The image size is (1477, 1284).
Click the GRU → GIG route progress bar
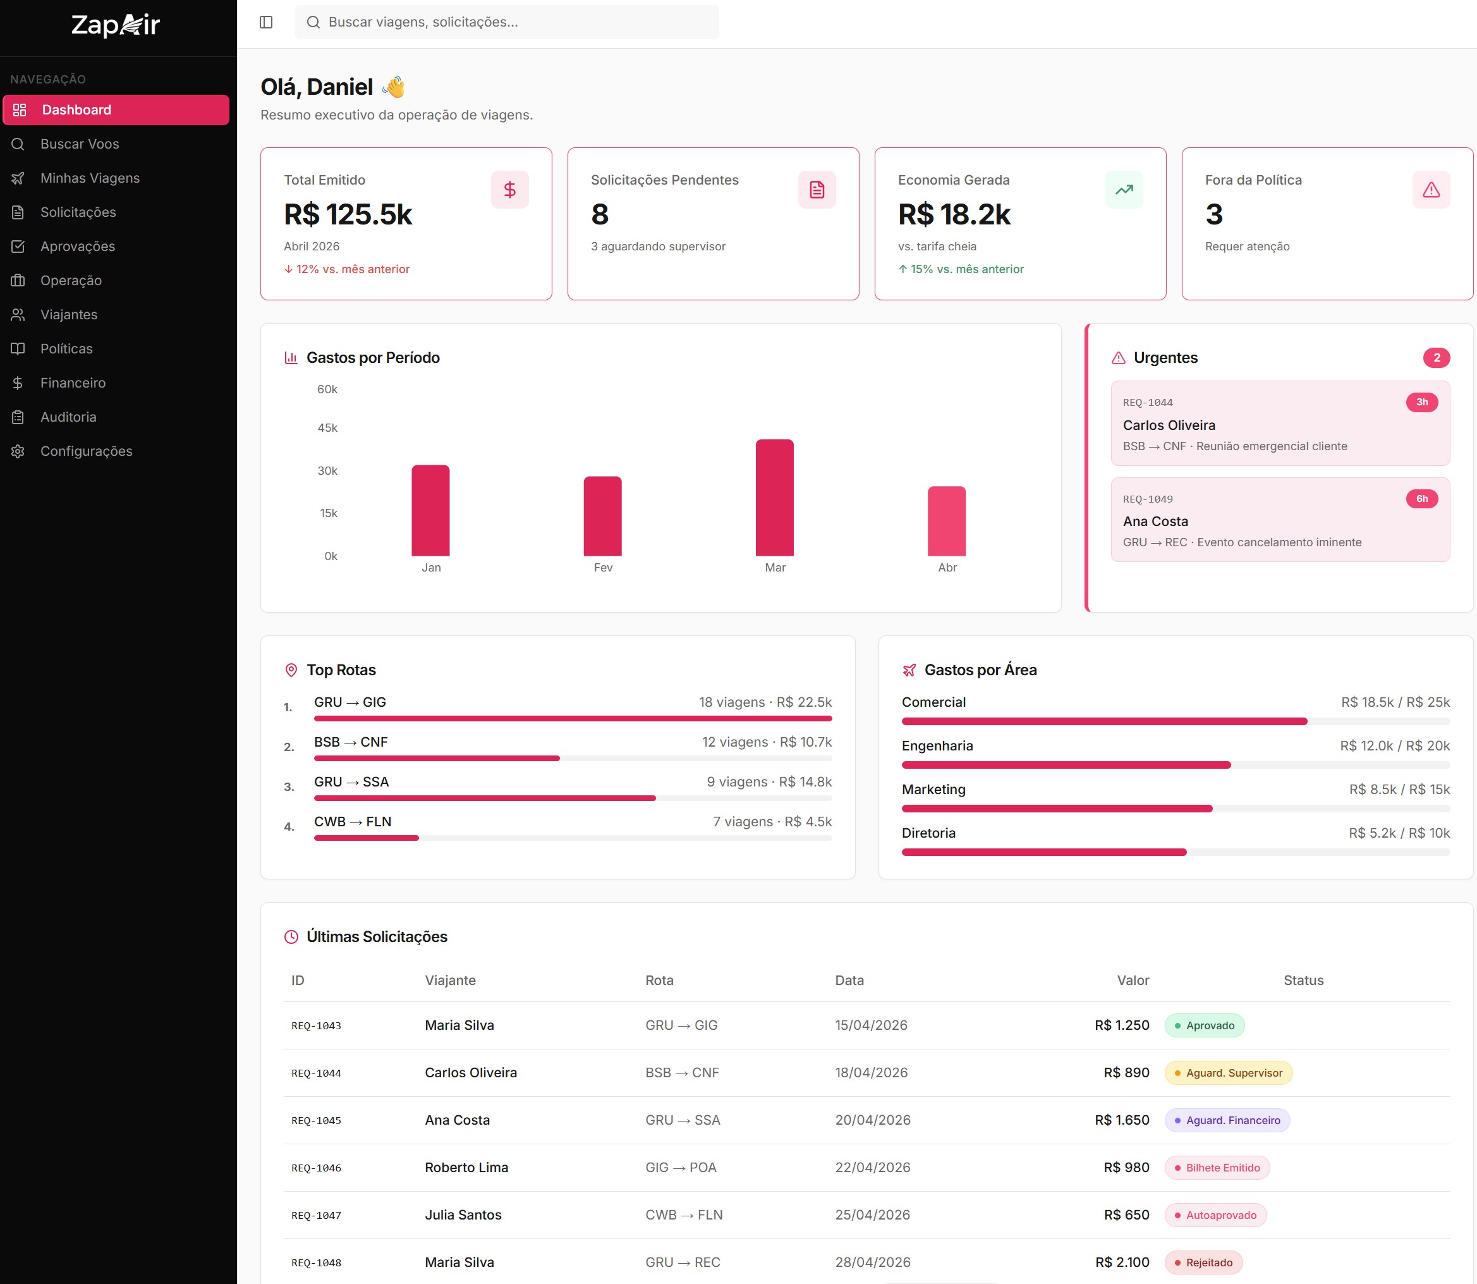[573, 719]
